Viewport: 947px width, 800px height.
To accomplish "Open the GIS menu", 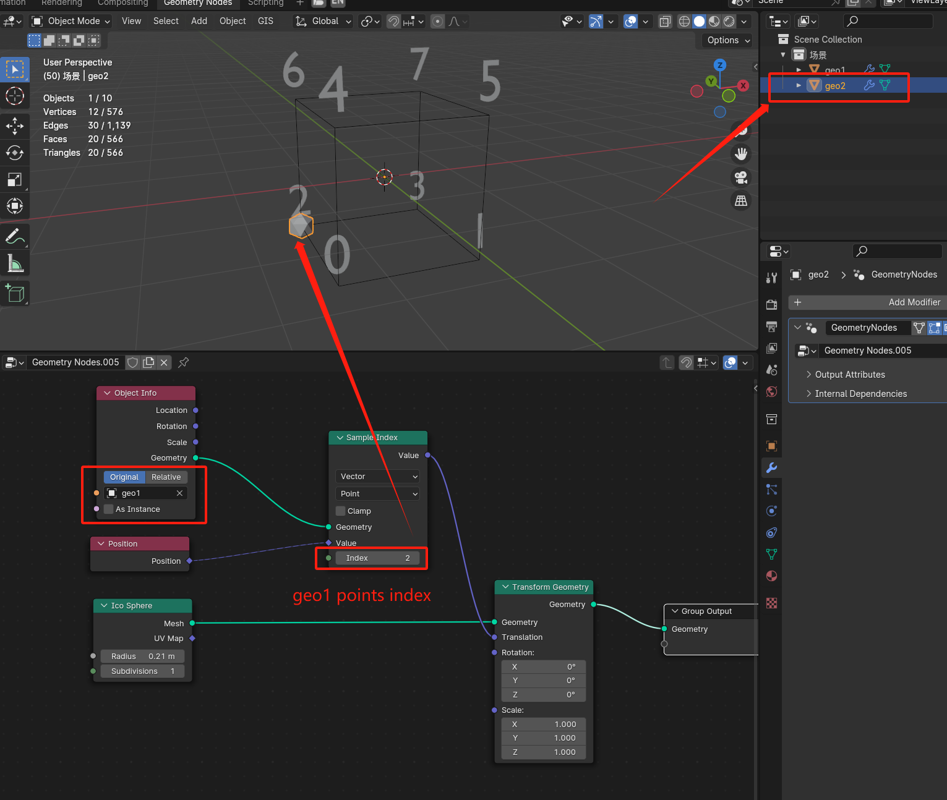I will (x=265, y=21).
